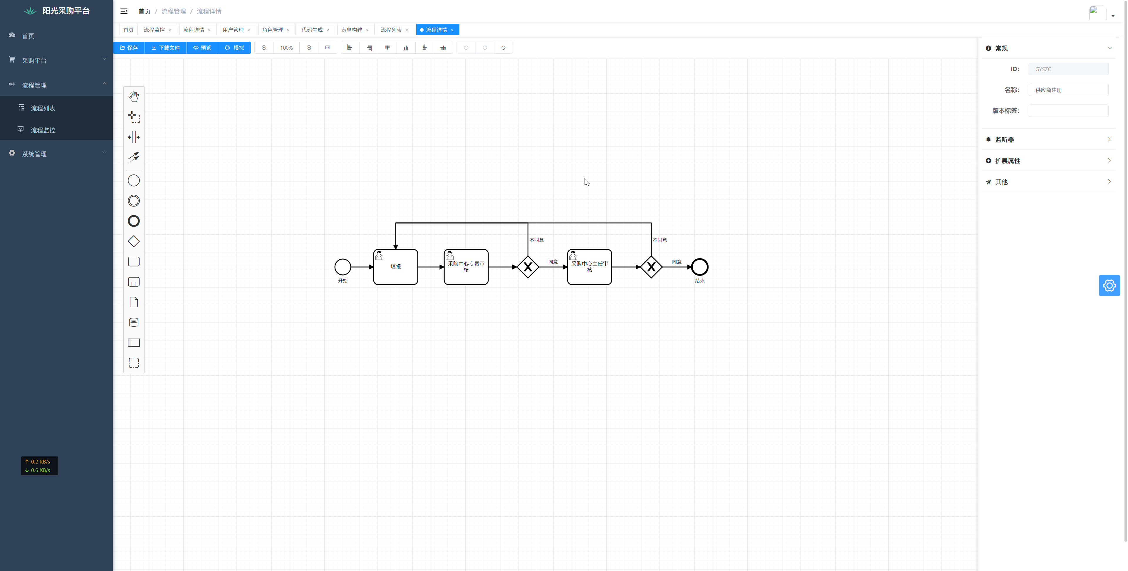Click the 模拟 button
Screen dimensions: 1128x571
[234, 48]
